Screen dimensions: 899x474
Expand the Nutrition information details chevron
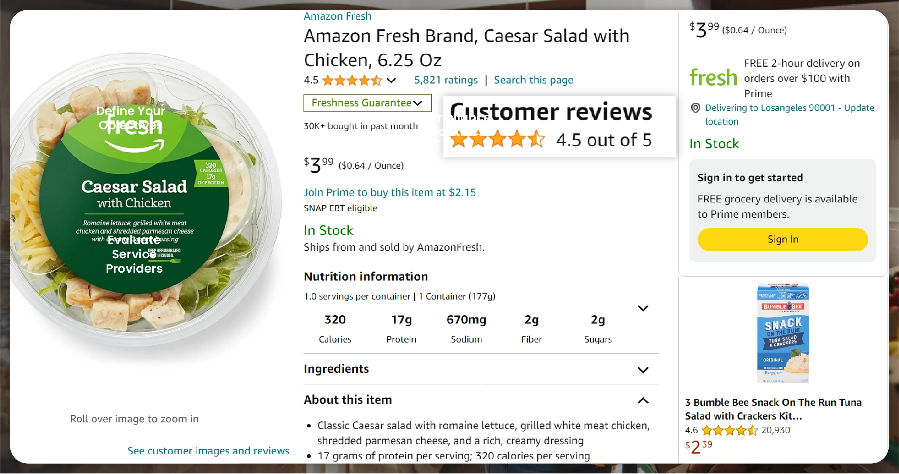tap(643, 308)
